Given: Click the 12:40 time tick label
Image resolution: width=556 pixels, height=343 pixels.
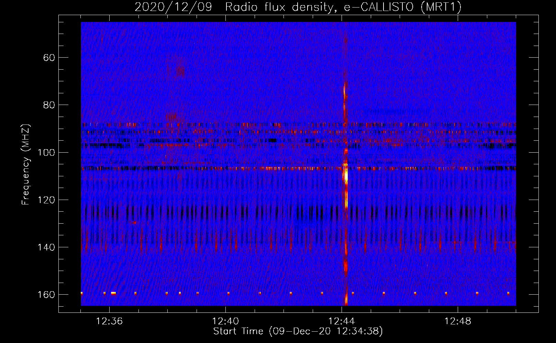Looking at the screenshot, I should tap(225, 321).
